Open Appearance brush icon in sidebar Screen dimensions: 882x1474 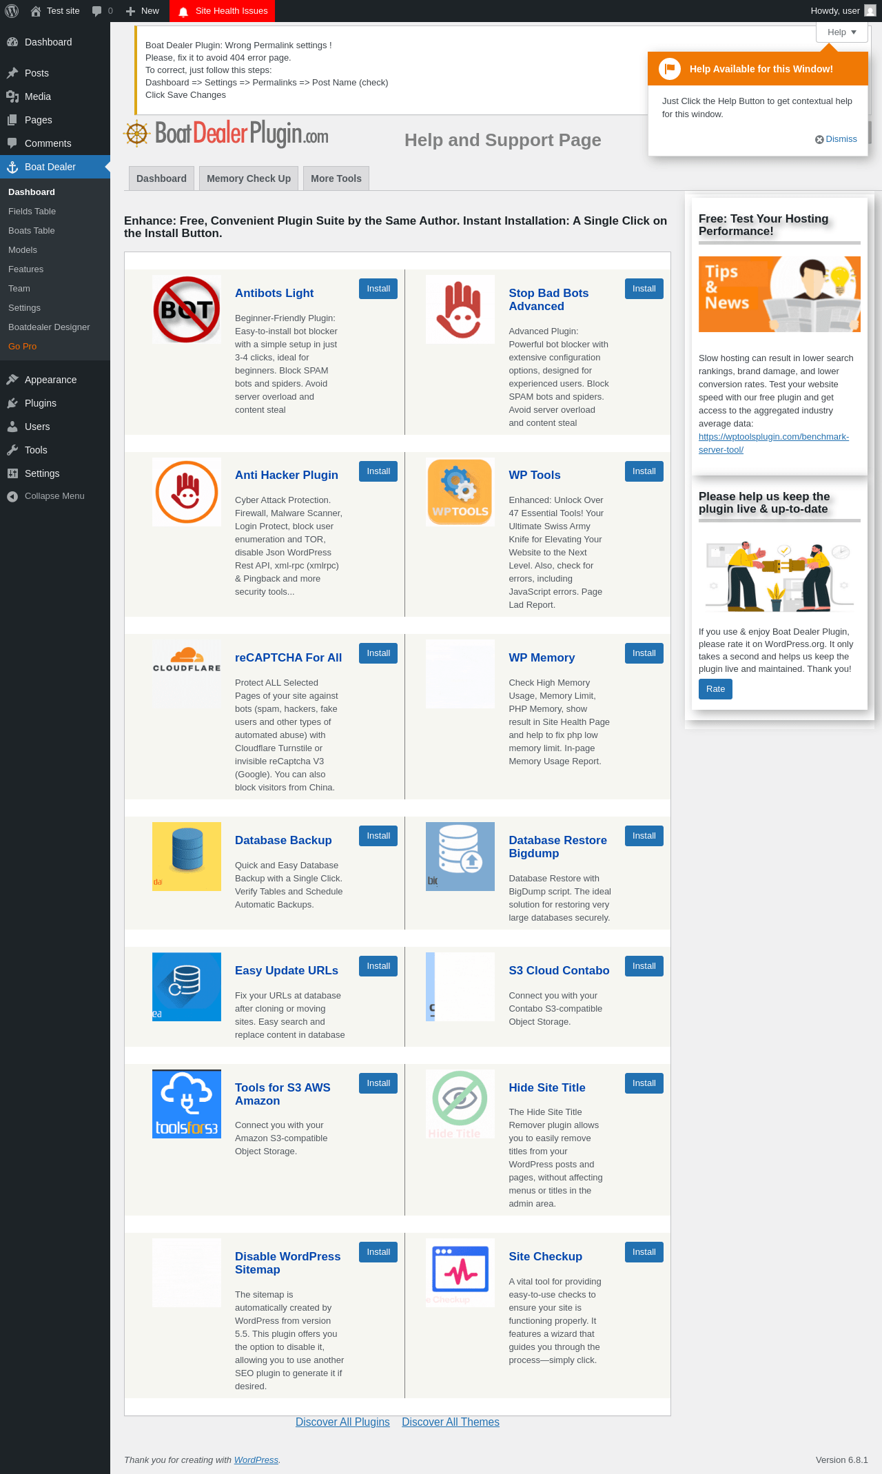tap(12, 380)
